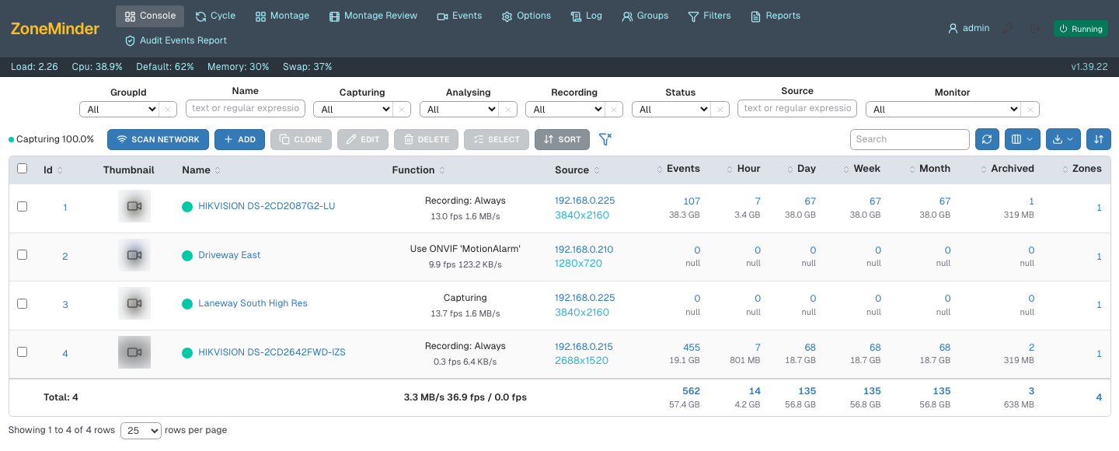Focus the Name filter text field
Screen dimensions: 1119x451
[x=246, y=108]
